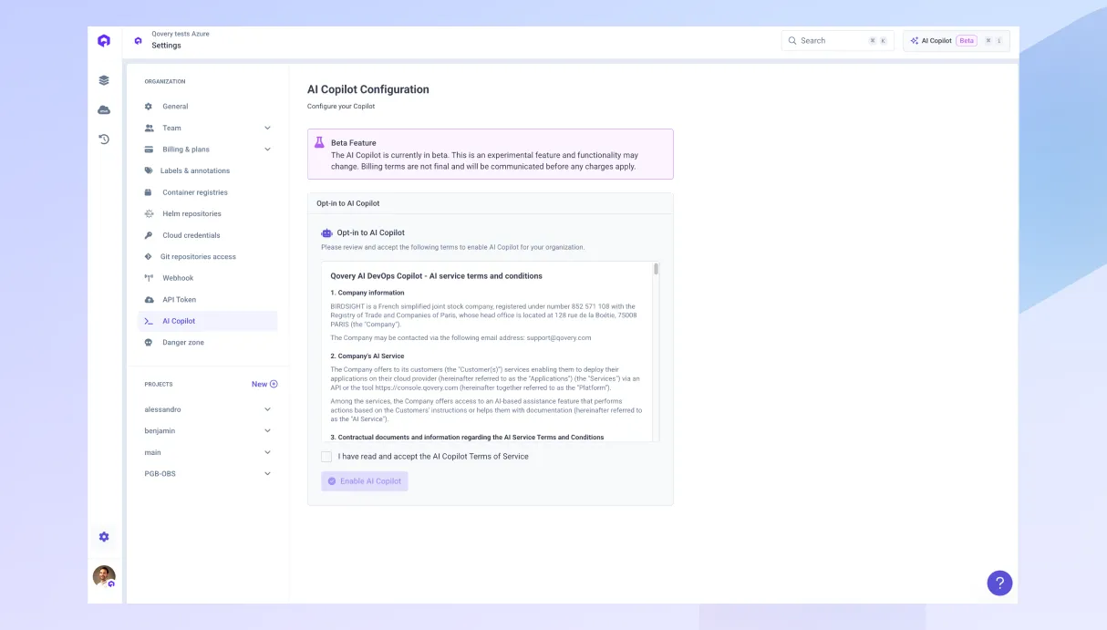Click the Labels & annotations tag icon
The height and width of the screenshot is (630, 1107).
click(149, 170)
